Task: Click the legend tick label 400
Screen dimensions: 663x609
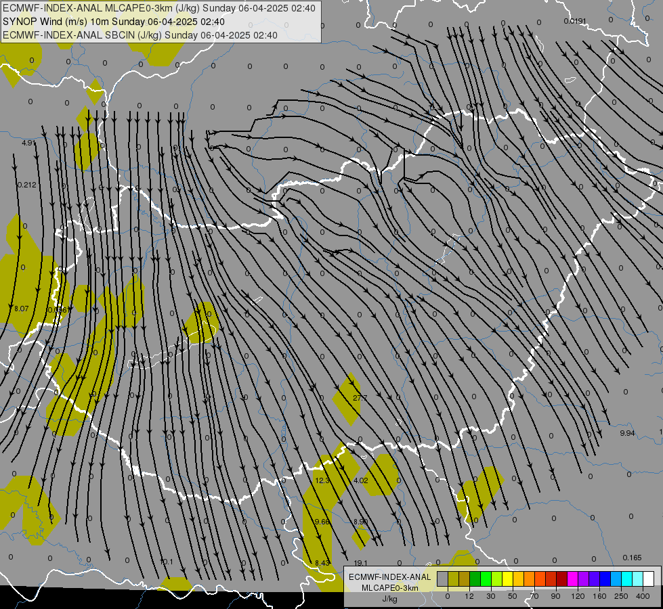Action: click(x=643, y=596)
